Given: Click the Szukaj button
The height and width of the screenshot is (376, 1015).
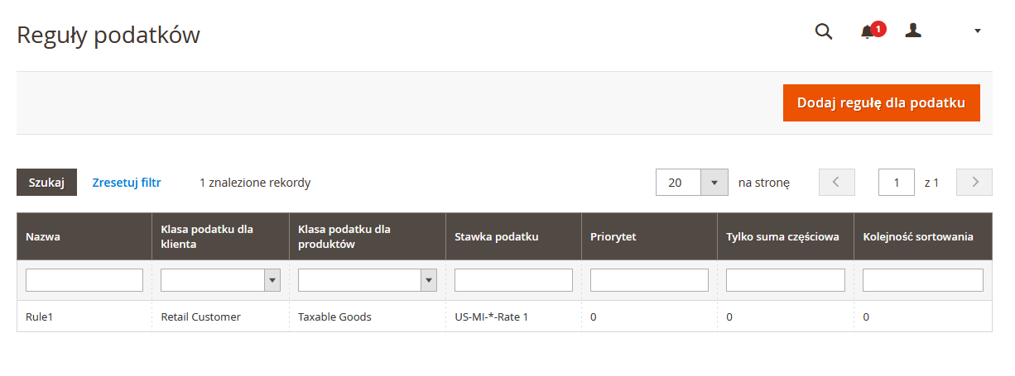Looking at the screenshot, I should [x=46, y=183].
